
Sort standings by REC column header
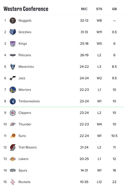pos(84,9)
